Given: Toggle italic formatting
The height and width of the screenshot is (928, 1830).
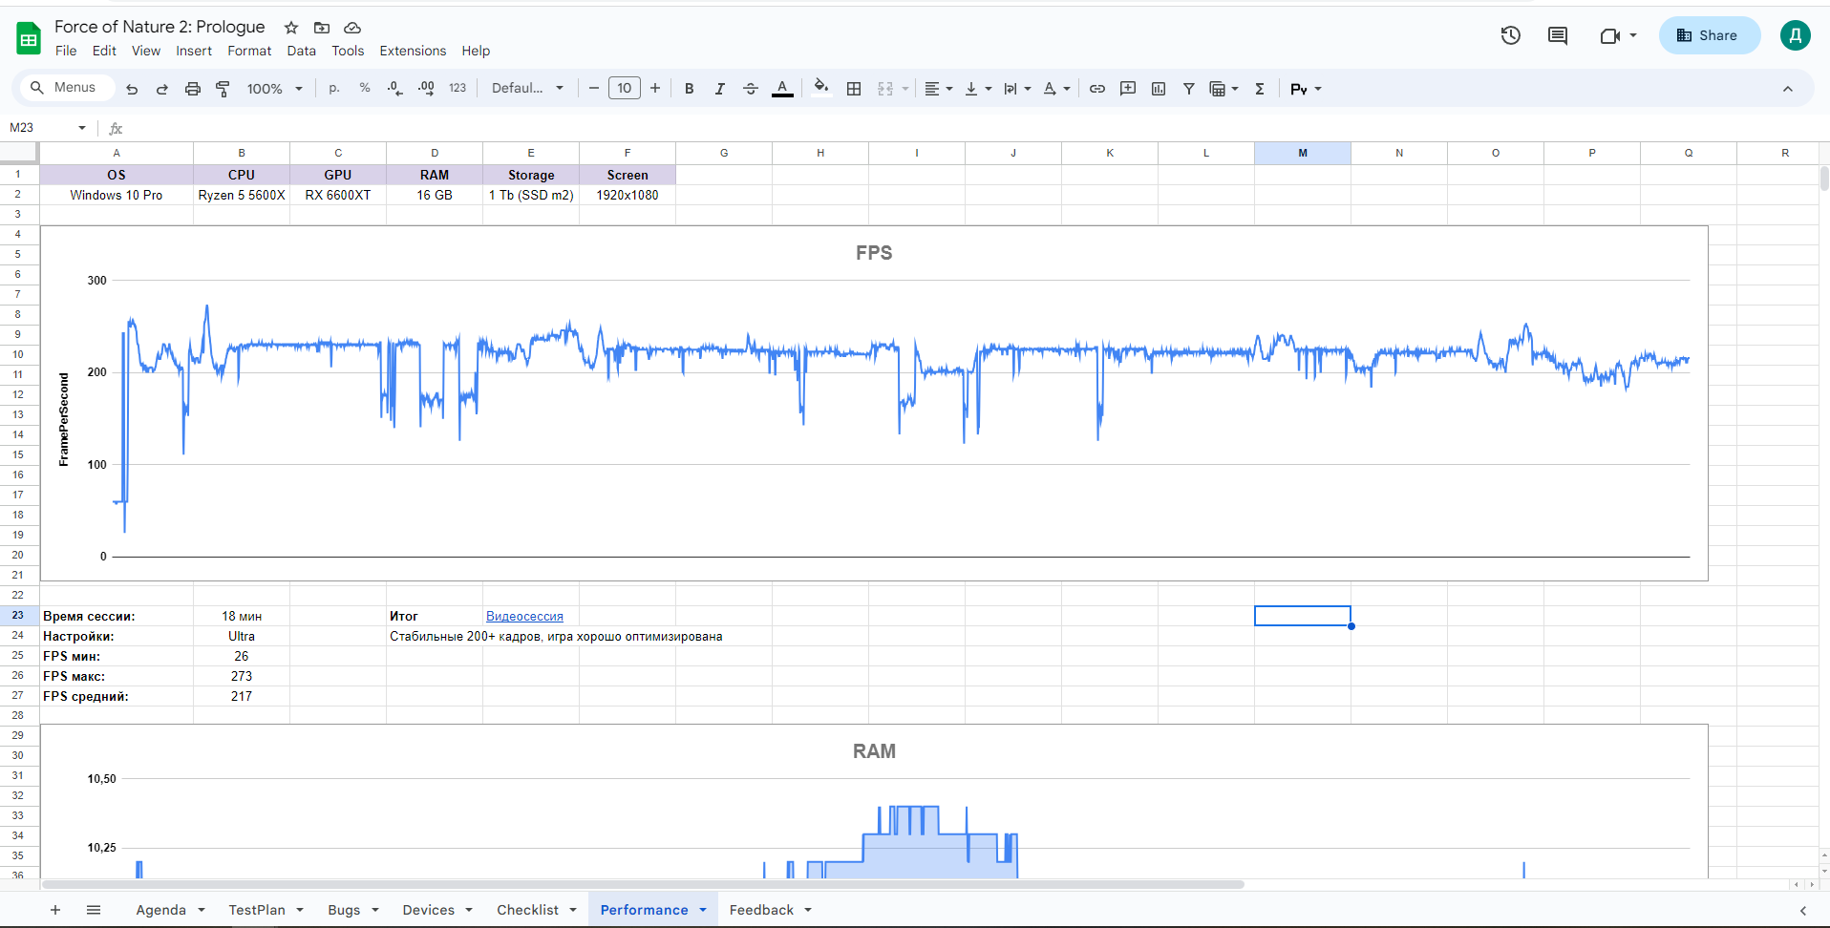Looking at the screenshot, I should 719,89.
